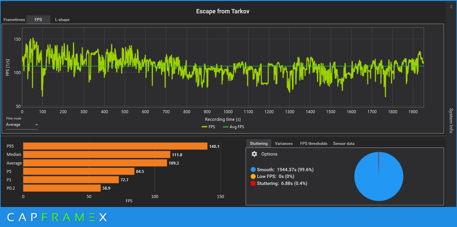This screenshot has height=227, width=457.
Task: Click the Median bar showing 111.8
Action: click(97, 155)
